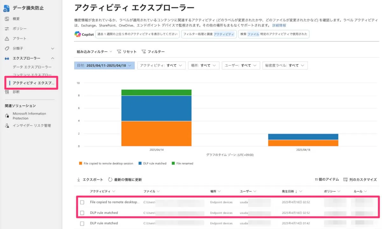The image size is (382, 229).
Task: Click the リセット filter reset icon
Action: pos(119,52)
